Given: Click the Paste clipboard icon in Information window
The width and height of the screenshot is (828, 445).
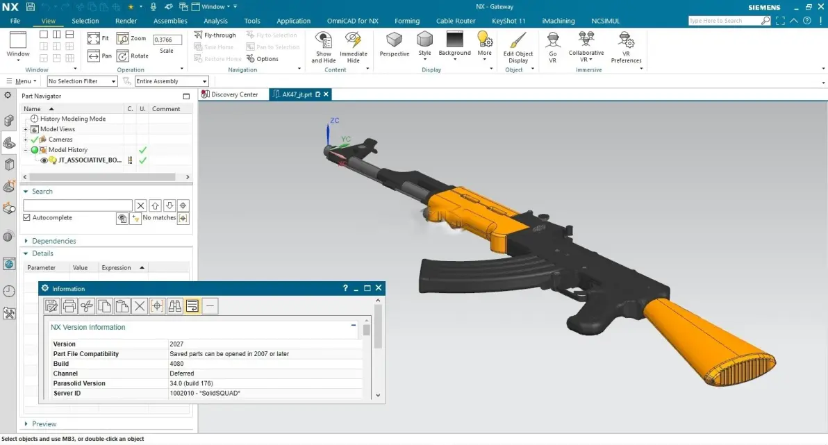Looking at the screenshot, I should [122, 306].
